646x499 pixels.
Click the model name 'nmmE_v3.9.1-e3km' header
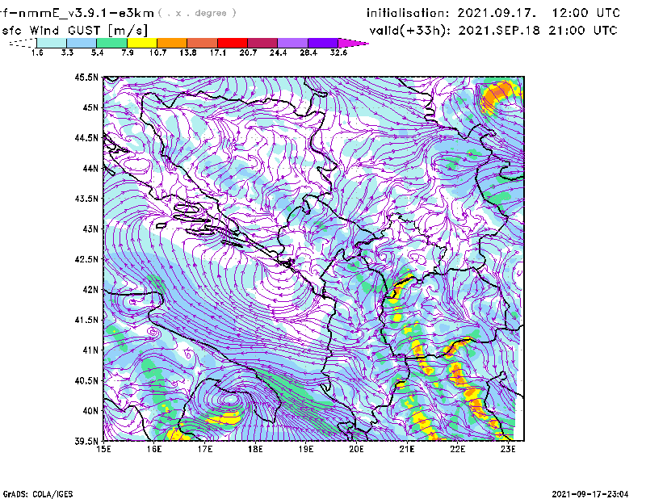click(x=86, y=13)
